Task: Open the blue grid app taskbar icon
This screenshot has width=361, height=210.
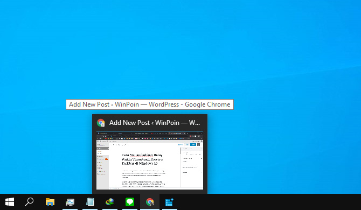Action: click(x=169, y=202)
